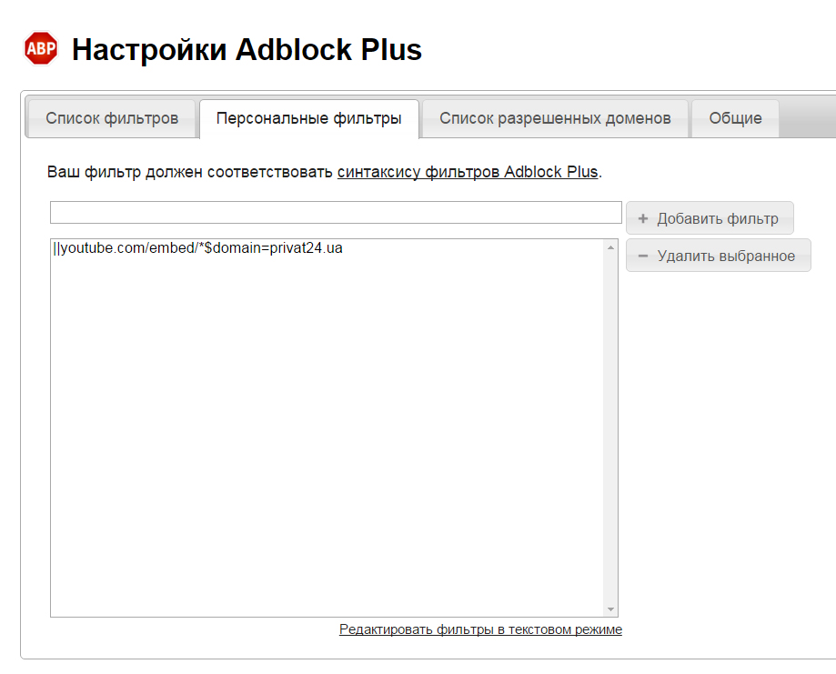
Task: Open the Список фильтров tab
Action: coord(111,118)
